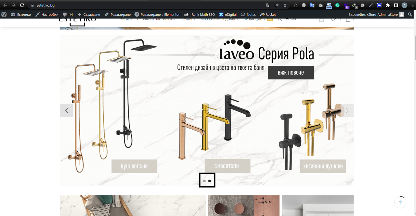This screenshot has width=416, height=216.
Task: Select the first slide pagination dot
Action: pos(204,181)
